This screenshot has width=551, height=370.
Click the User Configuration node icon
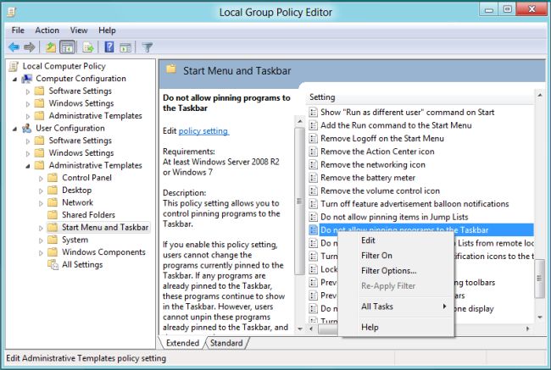[x=27, y=128]
